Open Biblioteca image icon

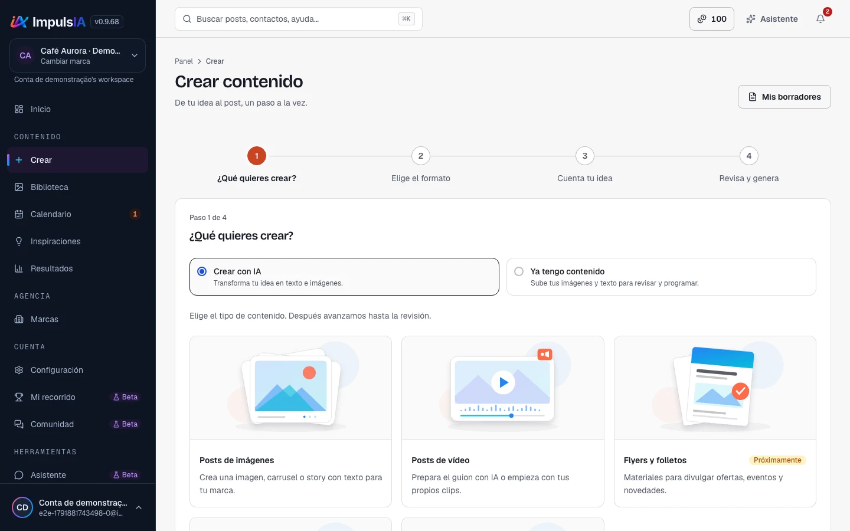click(x=19, y=187)
